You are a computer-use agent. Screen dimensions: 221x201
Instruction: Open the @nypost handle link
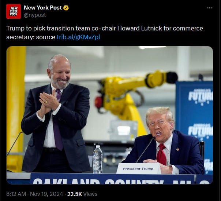(35, 15)
